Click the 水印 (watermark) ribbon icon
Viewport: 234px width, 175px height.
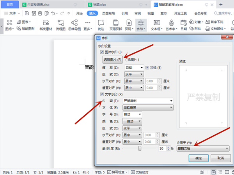(x=140, y=24)
